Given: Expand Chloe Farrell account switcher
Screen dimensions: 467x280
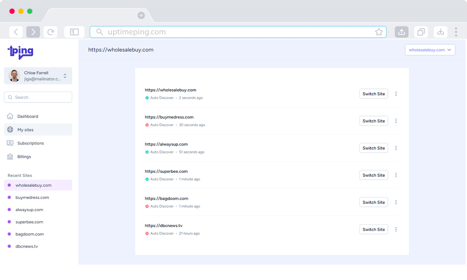Looking at the screenshot, I should pyautogui.click(x=65, y=76).
